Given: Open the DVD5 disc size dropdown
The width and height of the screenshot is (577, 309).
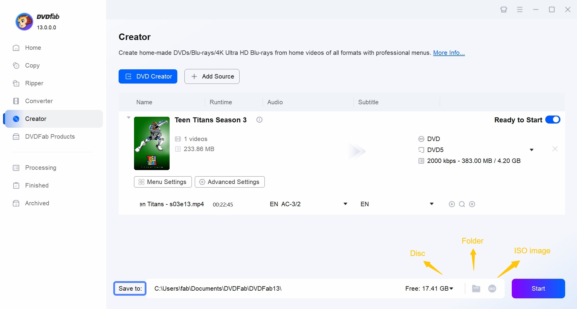Looking at the screenshot, I should pos(532,150).
